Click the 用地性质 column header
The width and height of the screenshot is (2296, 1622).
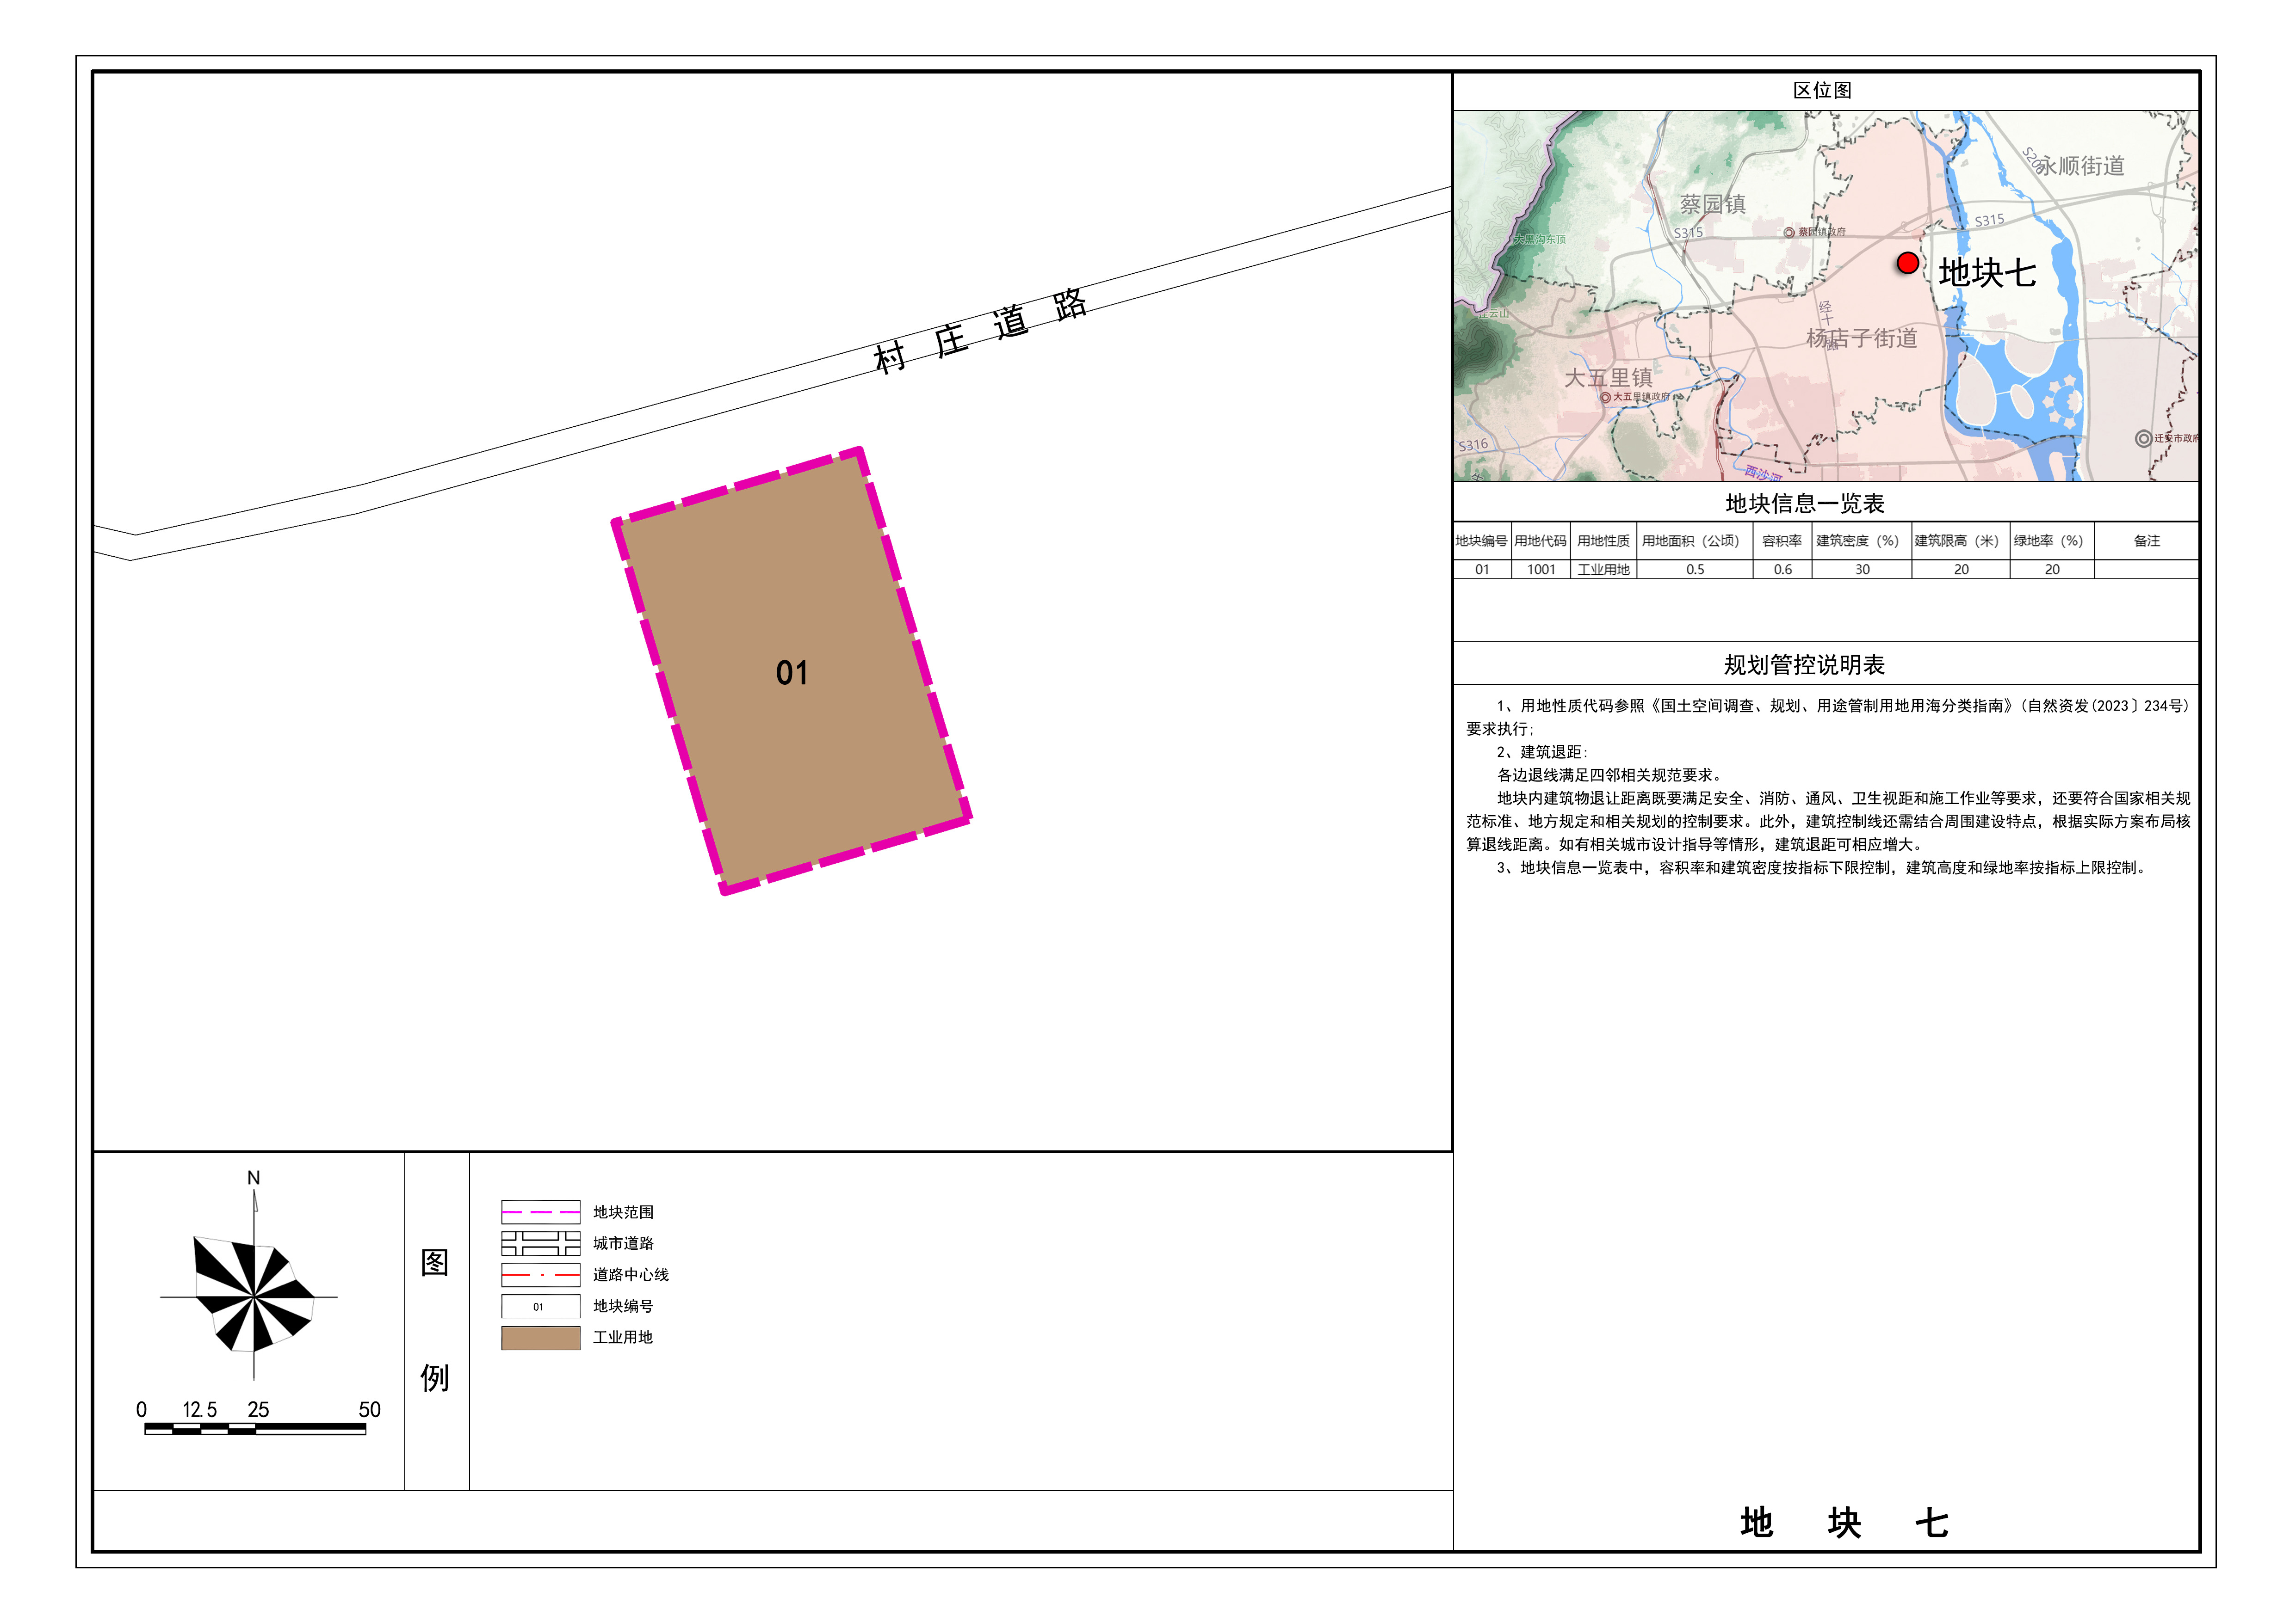tap(1603, 541)
